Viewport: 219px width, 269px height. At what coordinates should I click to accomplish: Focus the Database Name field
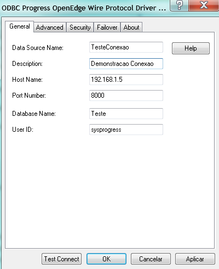click(126, 114)
